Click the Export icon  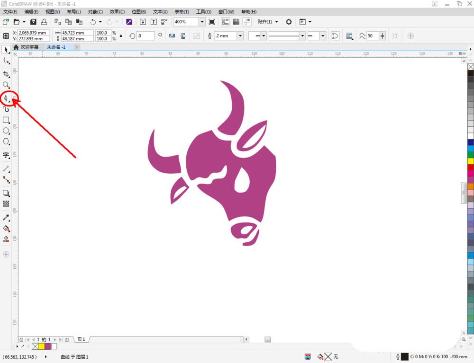pos(154,22)
